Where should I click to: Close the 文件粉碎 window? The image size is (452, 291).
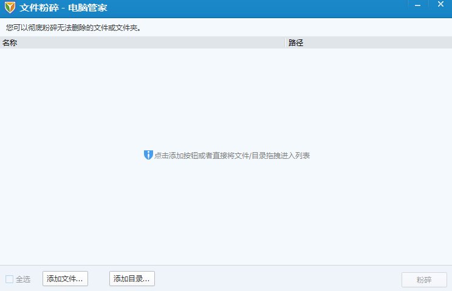click(440, 4)
